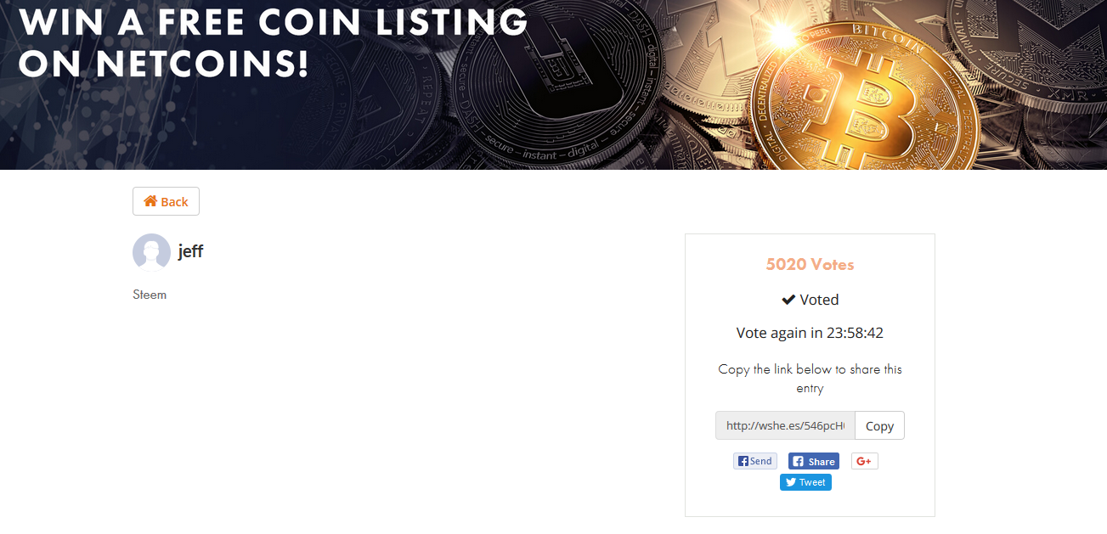Click the Twitter bird on Tweet button
The image size is (1107, 534).
(790, 482)
